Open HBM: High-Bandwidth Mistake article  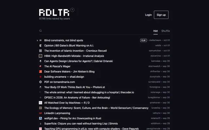click(74, 56)
